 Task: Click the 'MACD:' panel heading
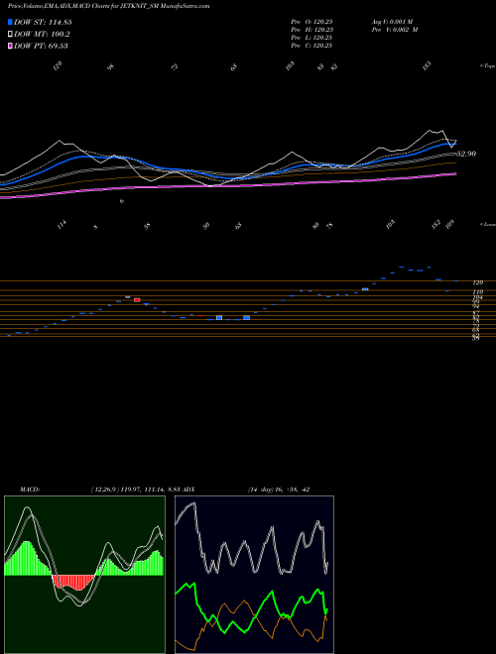click(30, 490)
